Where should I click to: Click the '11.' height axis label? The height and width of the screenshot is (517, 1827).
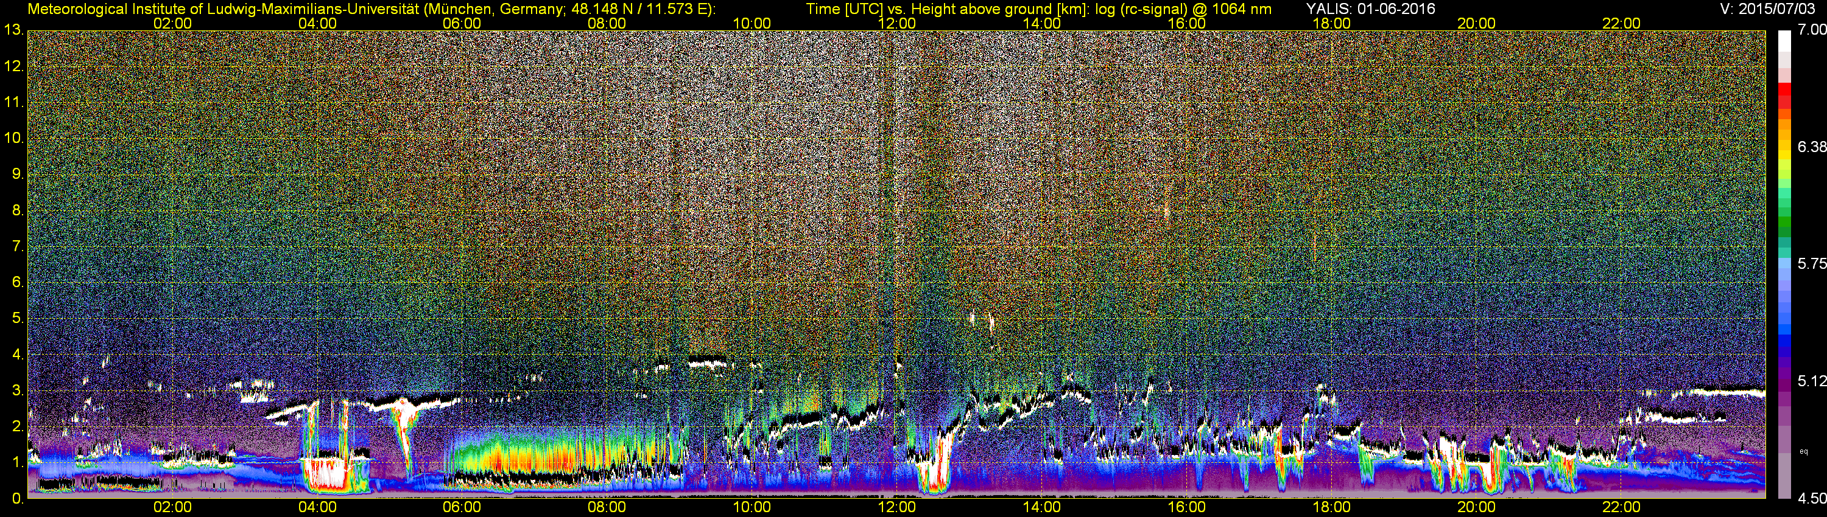[x=14, y=102]
